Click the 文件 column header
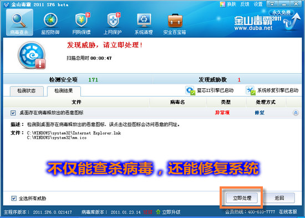The width and height of the screenshot is (305, 218). [77, 102]
